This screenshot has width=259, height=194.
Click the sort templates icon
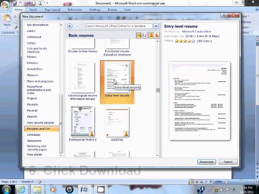pos(140,36)
